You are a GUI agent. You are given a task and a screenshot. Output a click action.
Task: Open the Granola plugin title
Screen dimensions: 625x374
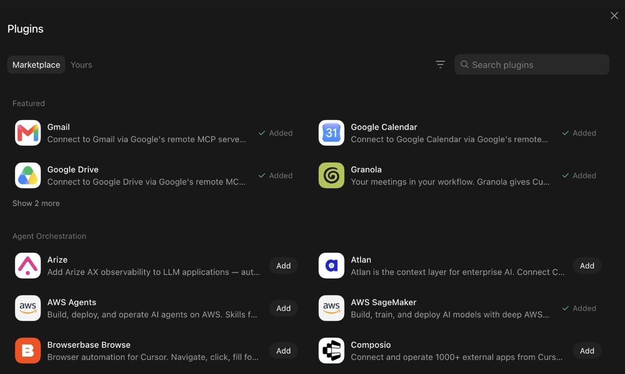366,169
